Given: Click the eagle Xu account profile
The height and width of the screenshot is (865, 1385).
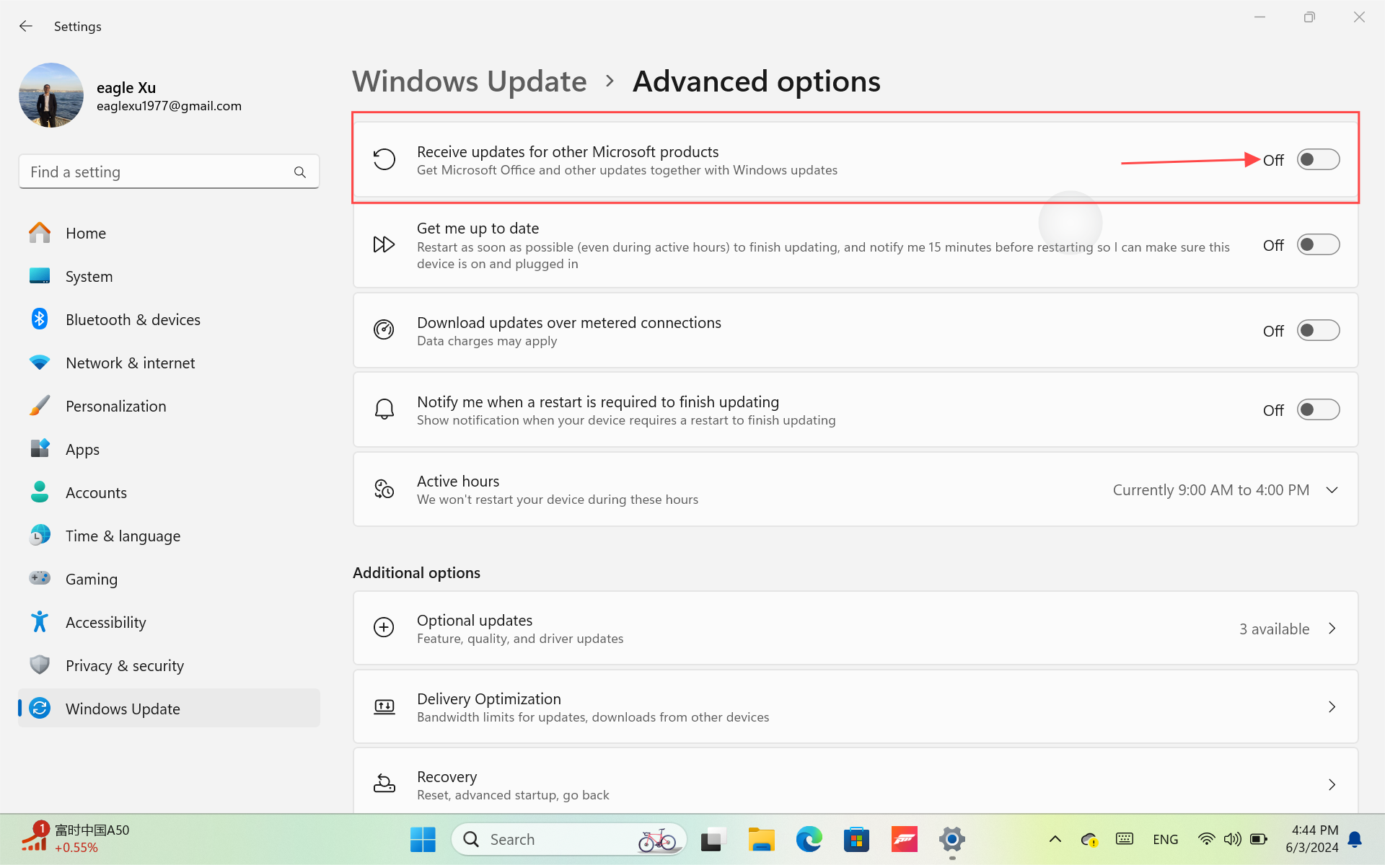Looking at the screenshot, I should pos(131,95).
